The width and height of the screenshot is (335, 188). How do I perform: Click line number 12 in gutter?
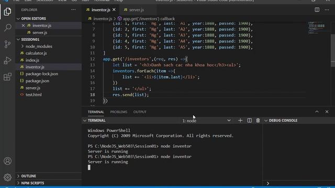pyautogui.click(x=92, y=59)
